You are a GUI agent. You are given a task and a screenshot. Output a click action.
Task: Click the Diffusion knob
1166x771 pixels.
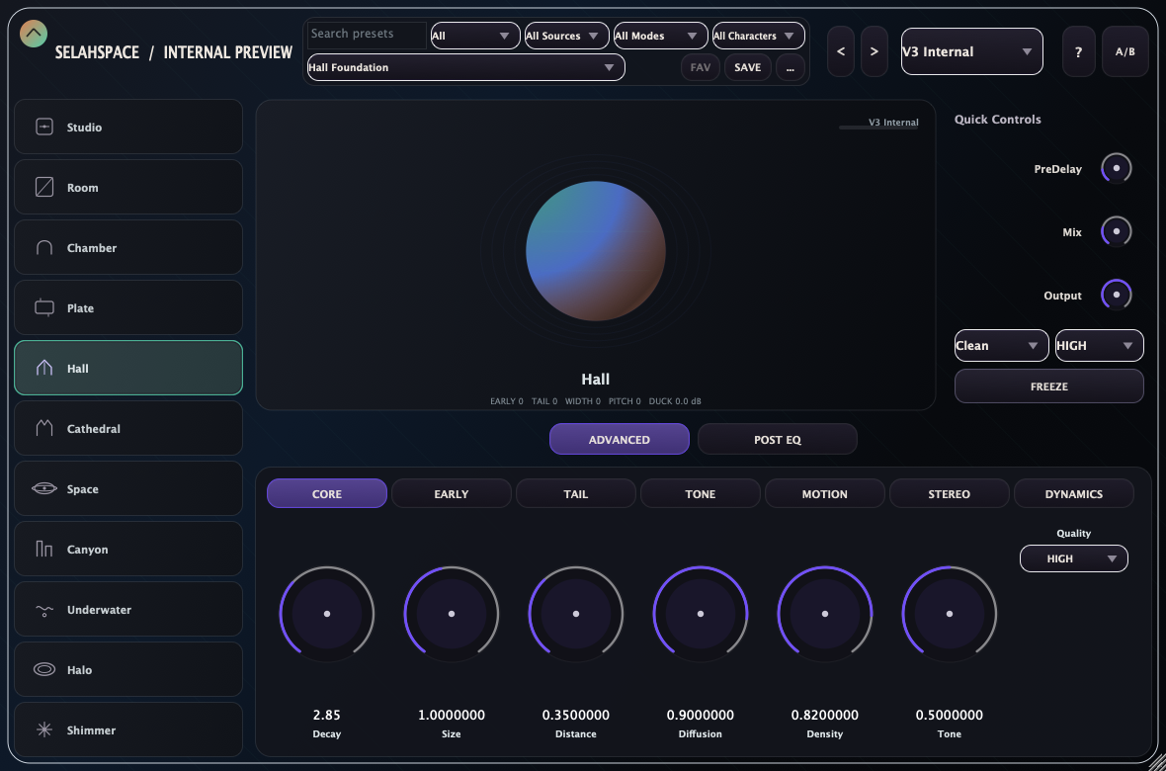(x=701, y=614)
